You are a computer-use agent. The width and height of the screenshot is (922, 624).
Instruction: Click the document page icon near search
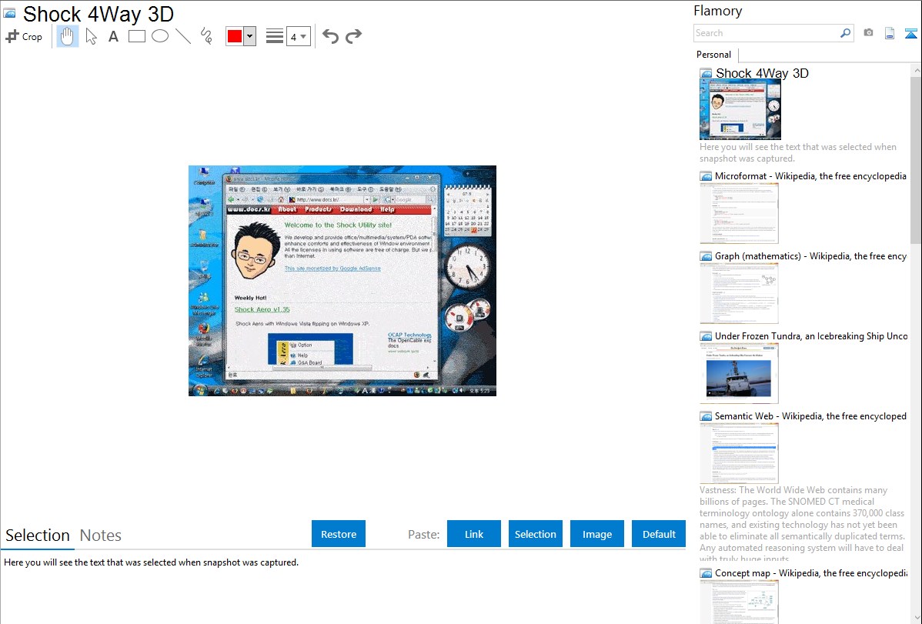click(x=890, y=33)
